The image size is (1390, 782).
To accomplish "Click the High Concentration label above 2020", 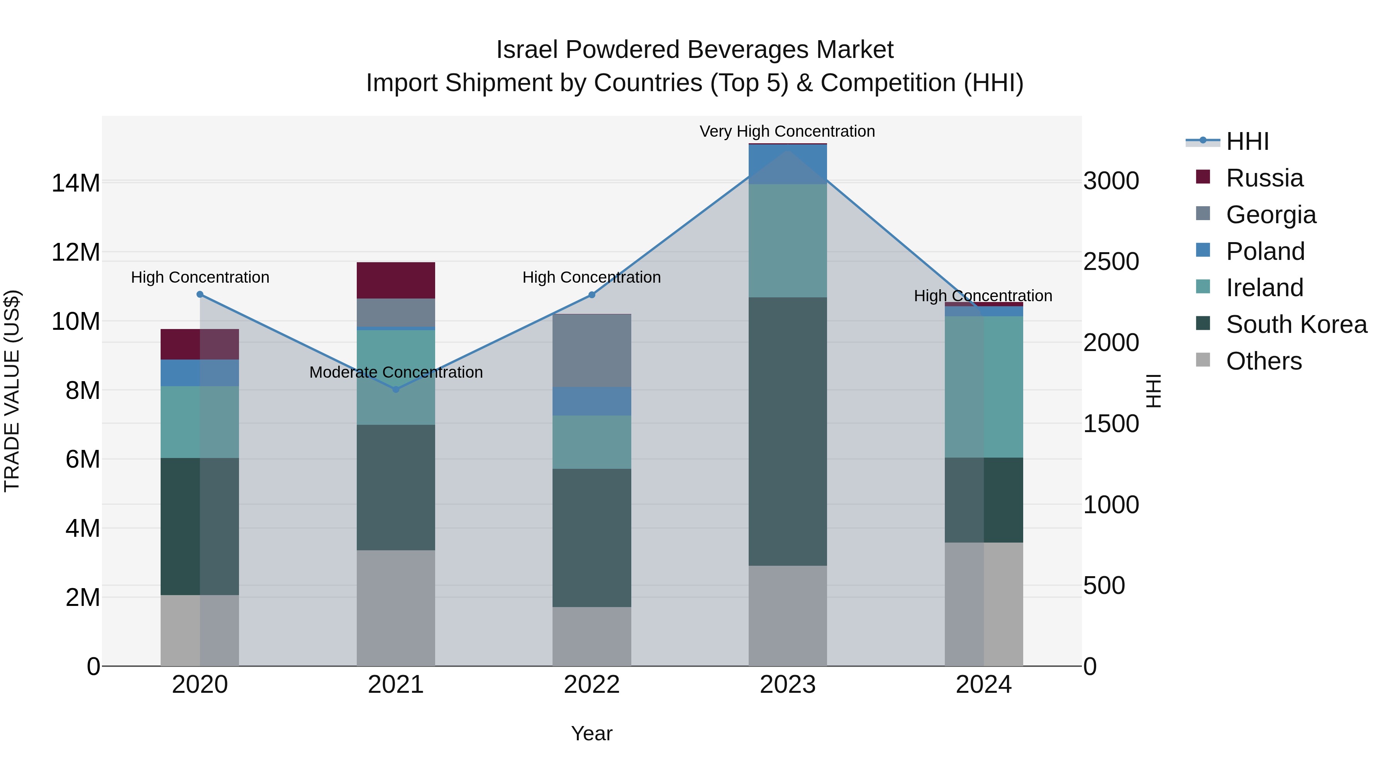I will [x=200, y=277].
